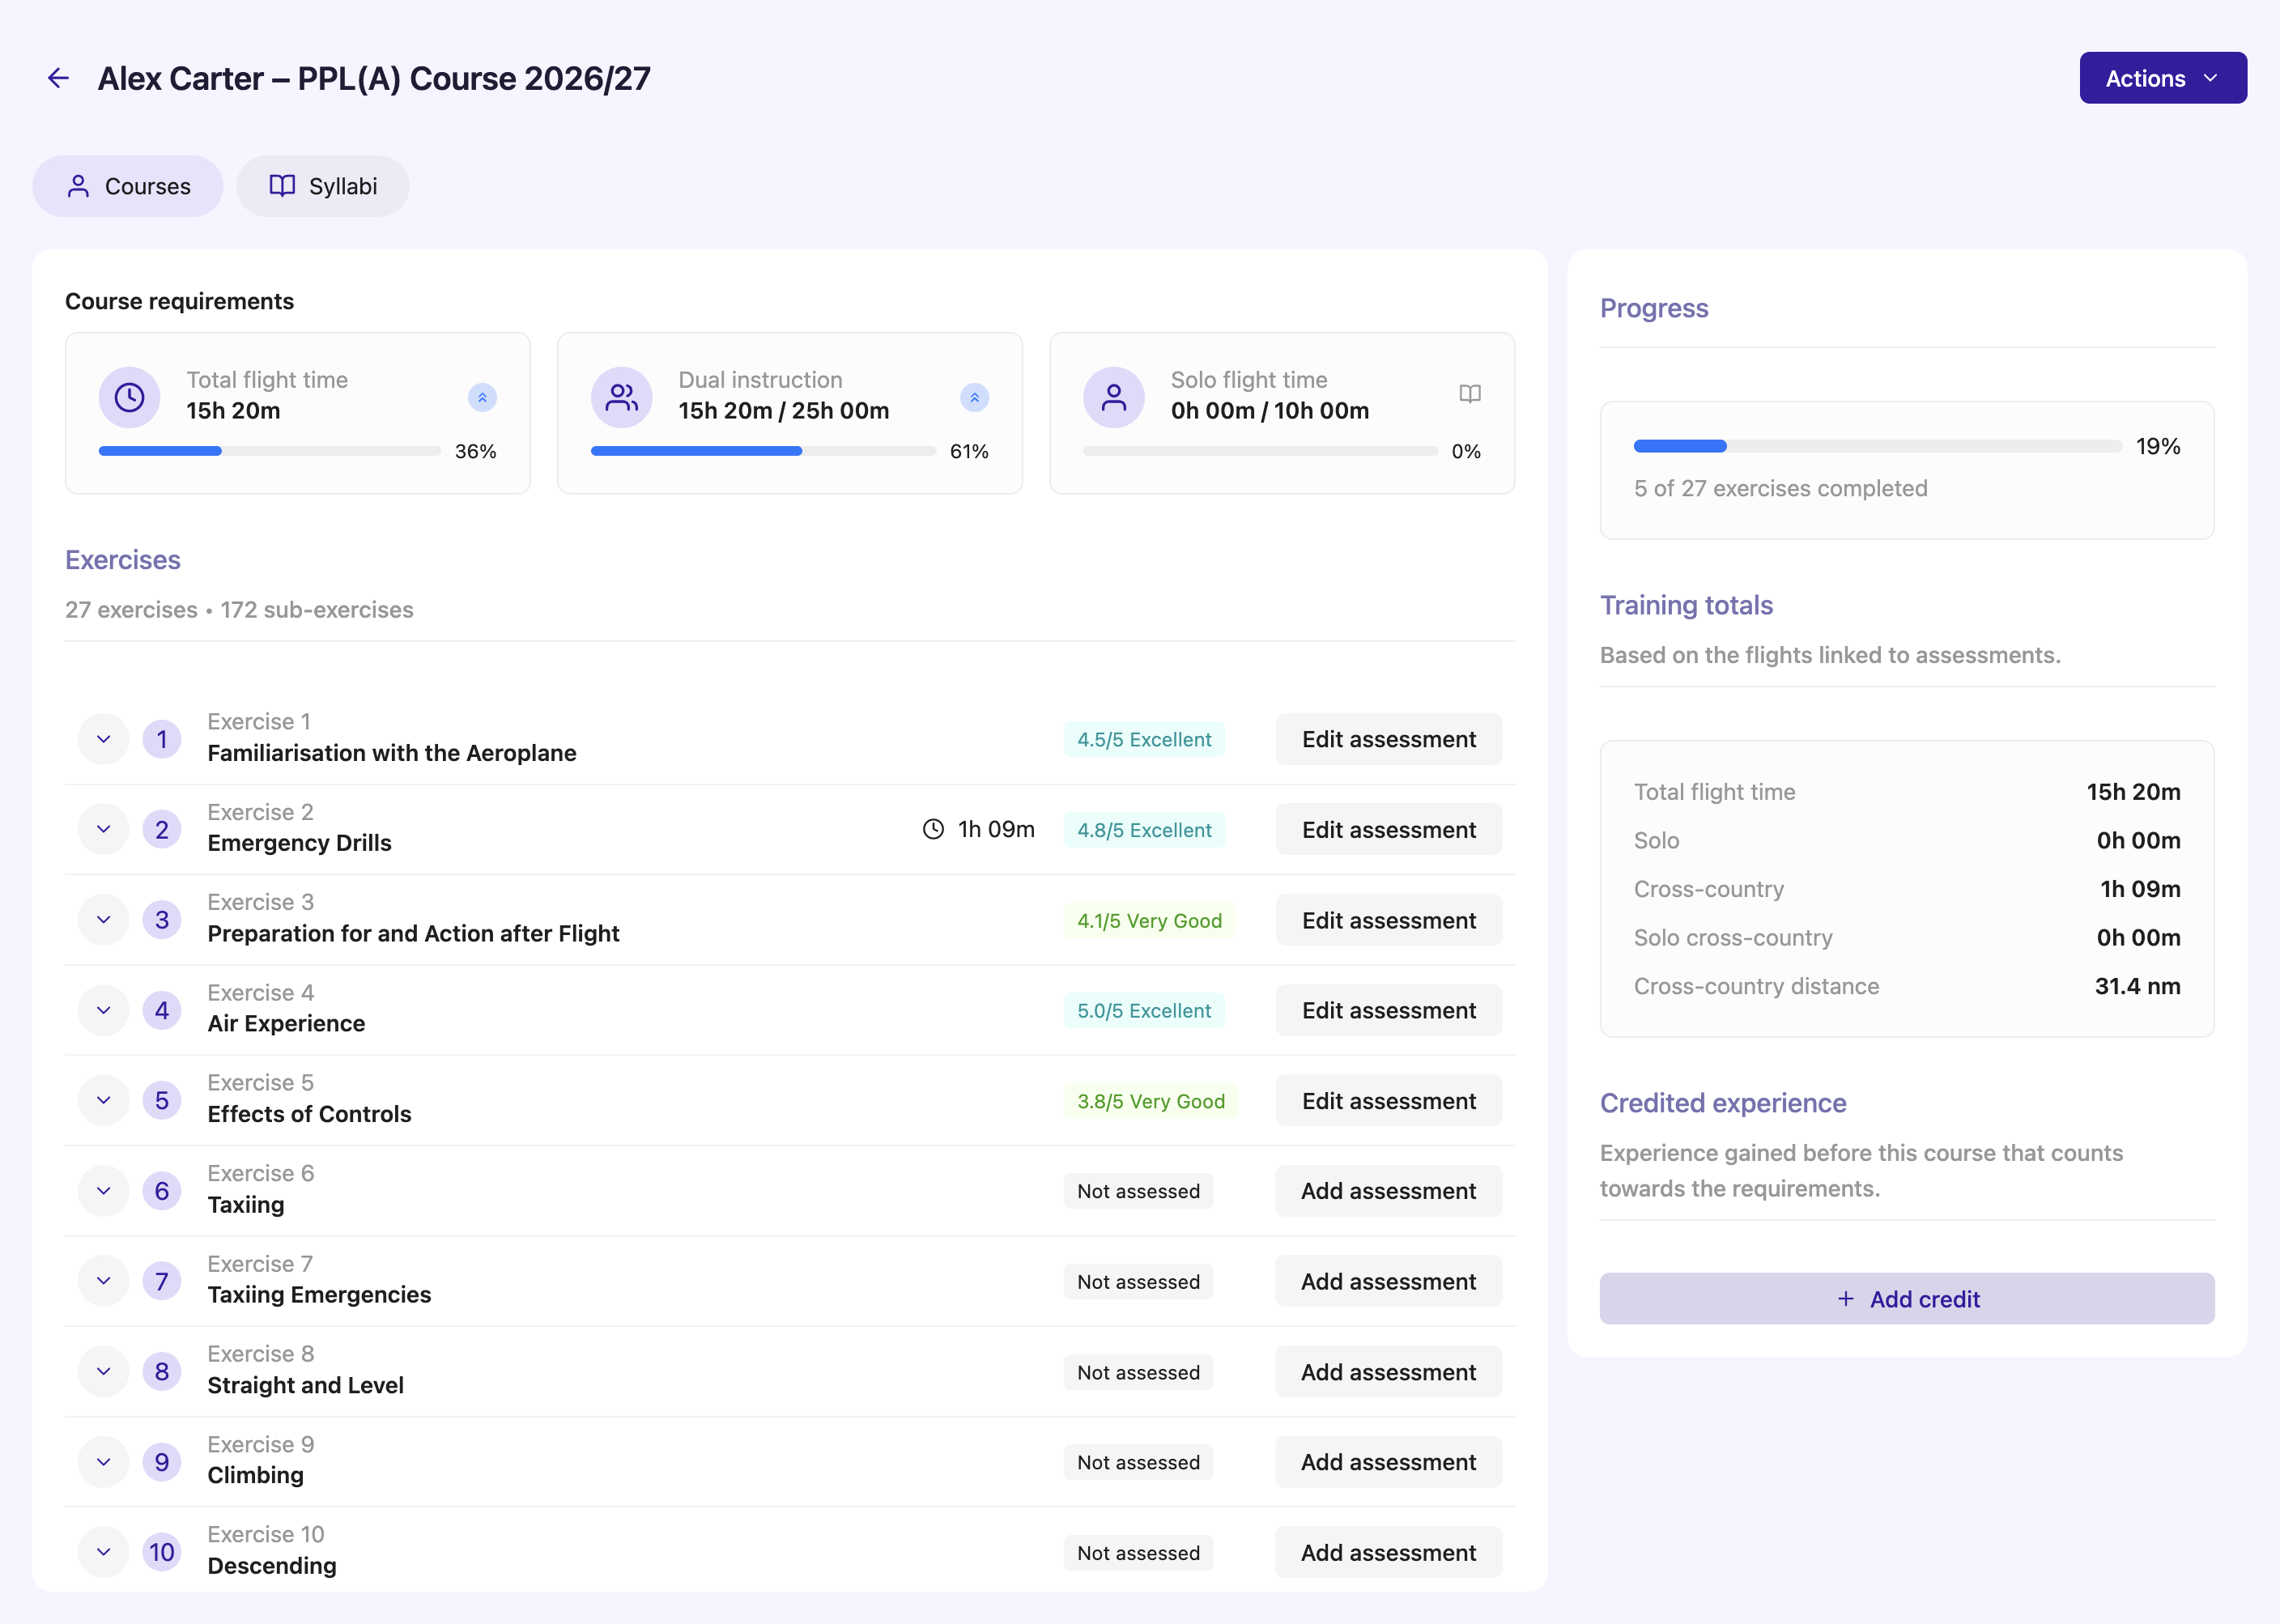The width and height of the screenshot is (2280, 1624).
Task: Add assessment for Taxiing exercise
Action: [1388, 1191]
